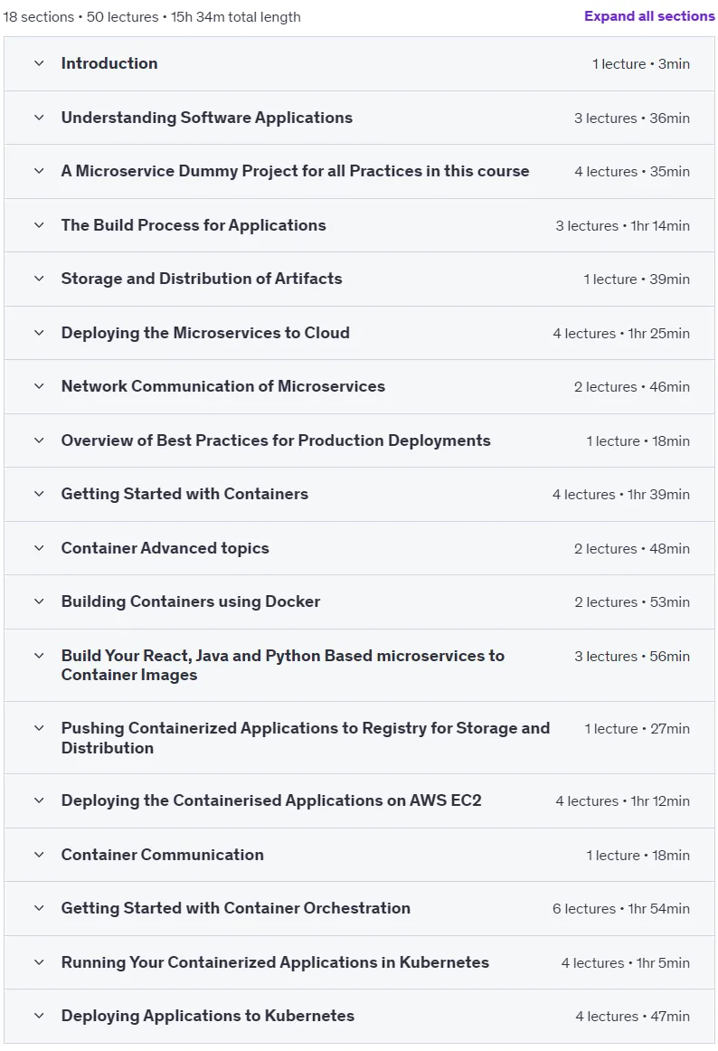Open chevron beside Microservice Dummy Project section

tap(39, 171)
